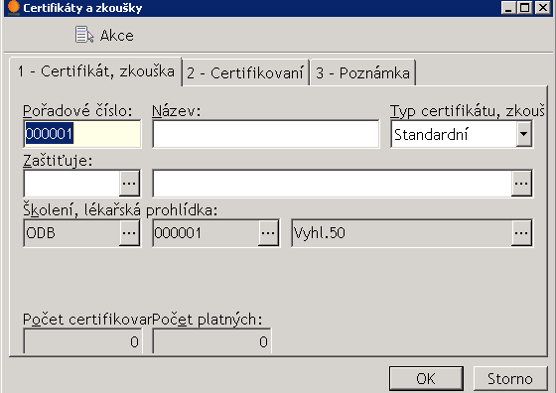
Task: Click the Název label
Action: (x=177, y=111)
